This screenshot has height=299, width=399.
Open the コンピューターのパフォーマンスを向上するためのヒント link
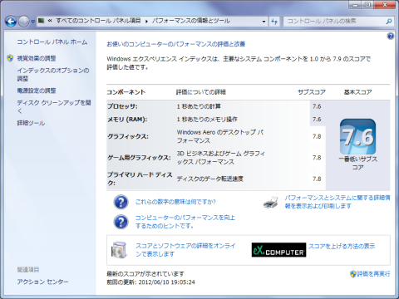point(185,222)
